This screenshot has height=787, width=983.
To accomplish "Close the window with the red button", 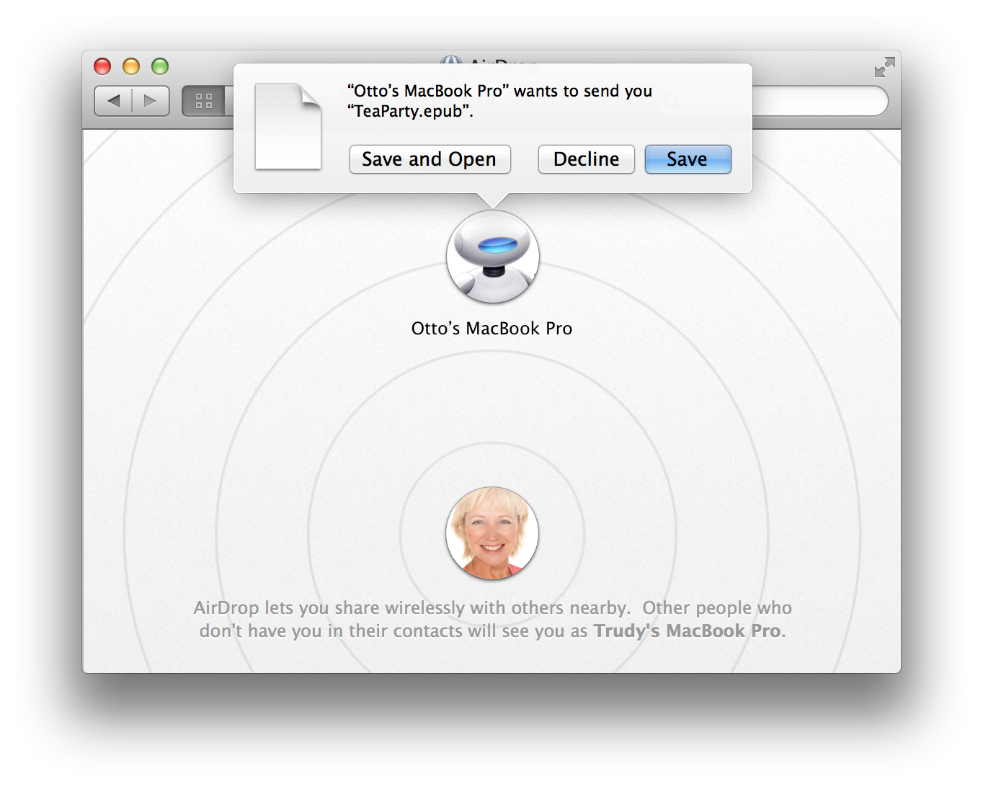I will click(x=102, y=66).
